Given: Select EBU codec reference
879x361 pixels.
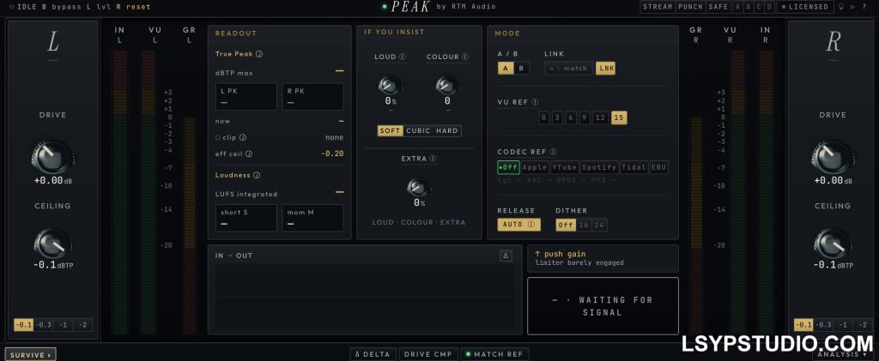Looking at the screenshot, I should [x=658, y=167].
